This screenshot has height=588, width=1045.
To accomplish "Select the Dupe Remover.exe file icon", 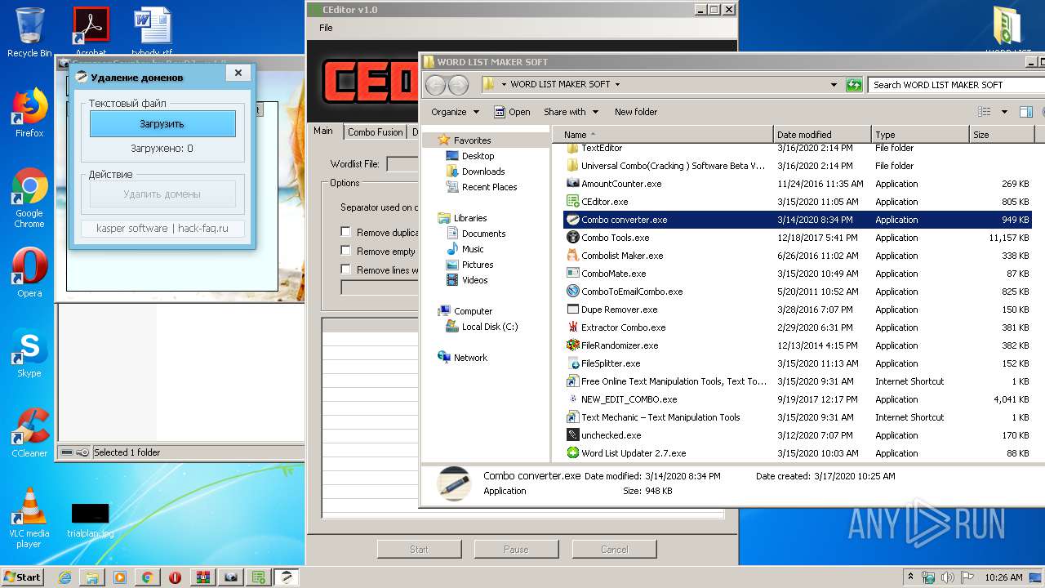I will click(x=573, y=310).
